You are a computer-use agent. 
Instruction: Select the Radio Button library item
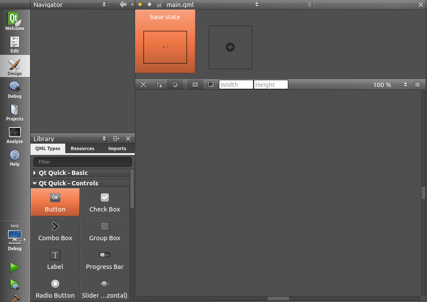(x=55, y=288)
